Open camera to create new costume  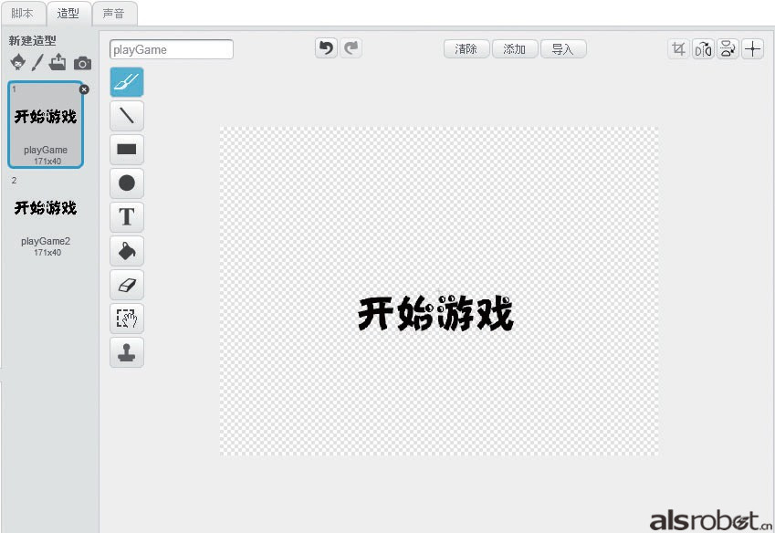point(82,63)
